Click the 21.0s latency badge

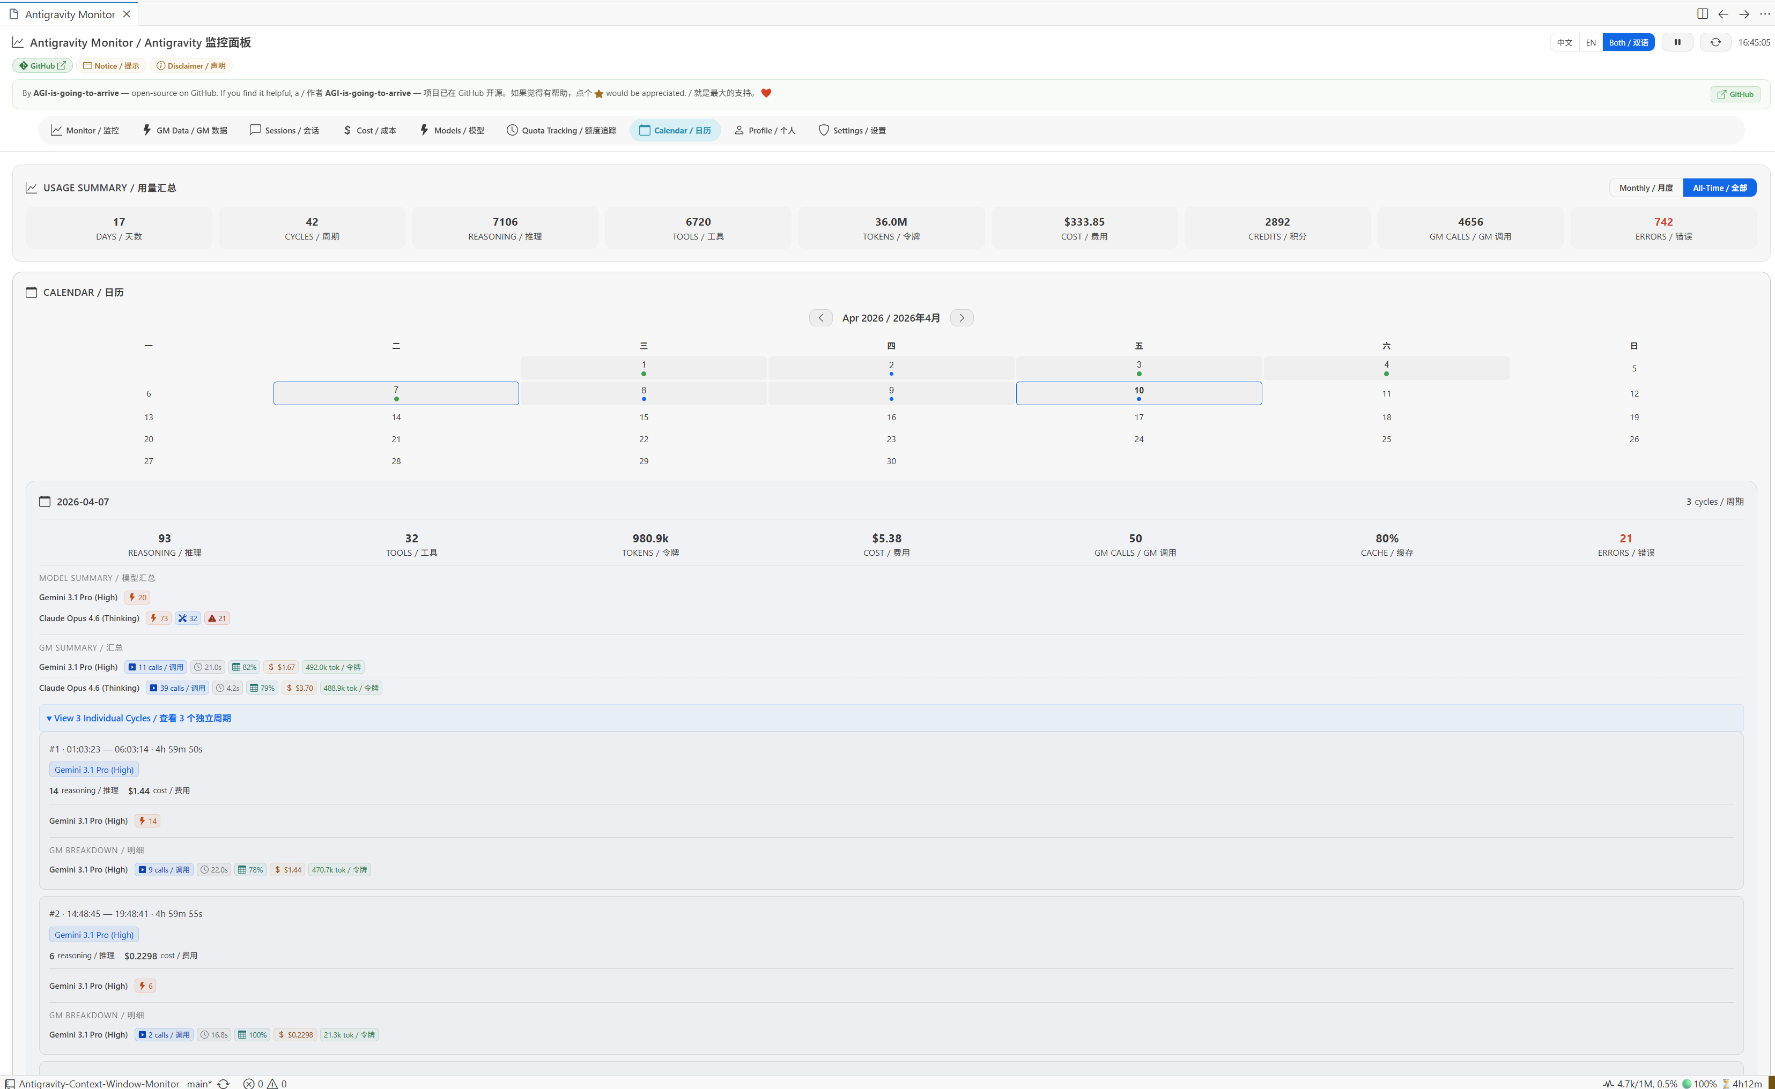pyautogui.click(x=208, y=667)
